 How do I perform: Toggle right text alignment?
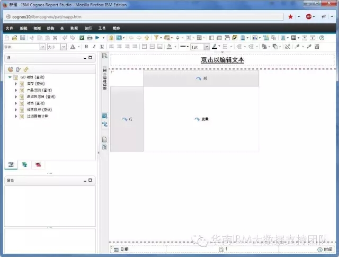click(127, 47)
